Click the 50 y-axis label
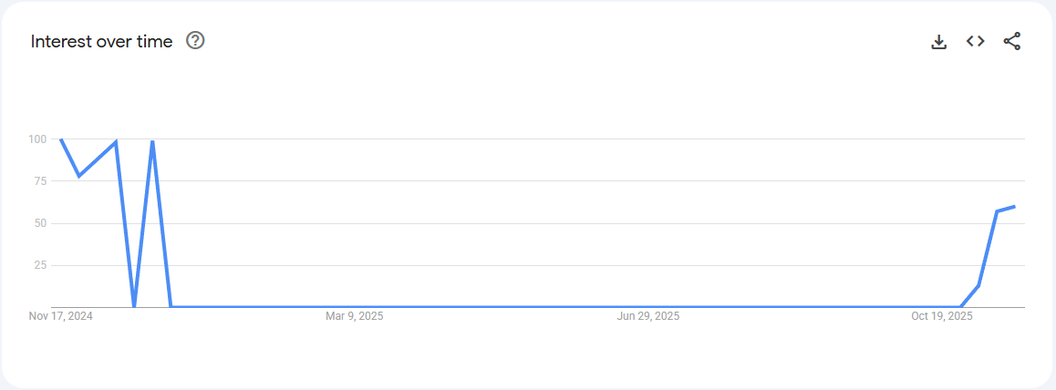Viewport: 1056px width, 390px height. coord(39,223)
